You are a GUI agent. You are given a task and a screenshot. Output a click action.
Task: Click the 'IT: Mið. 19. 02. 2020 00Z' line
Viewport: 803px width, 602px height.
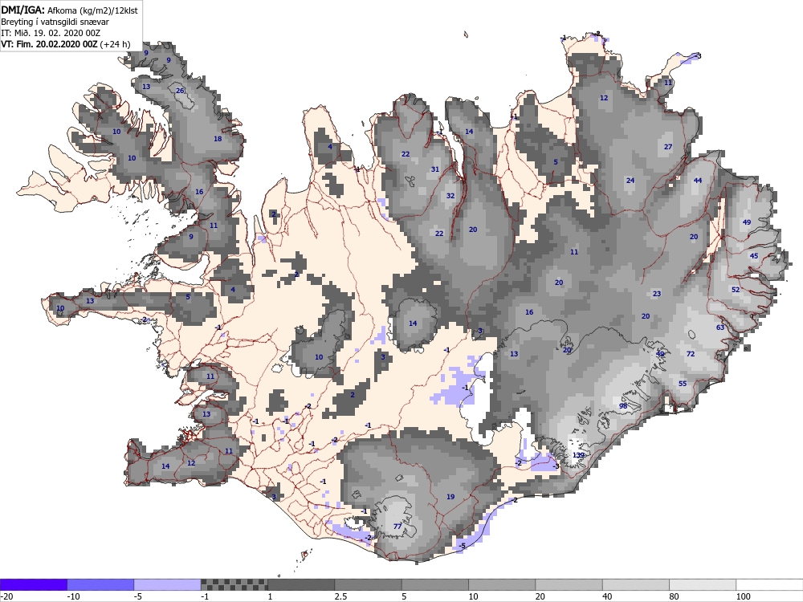click(51, 33)
